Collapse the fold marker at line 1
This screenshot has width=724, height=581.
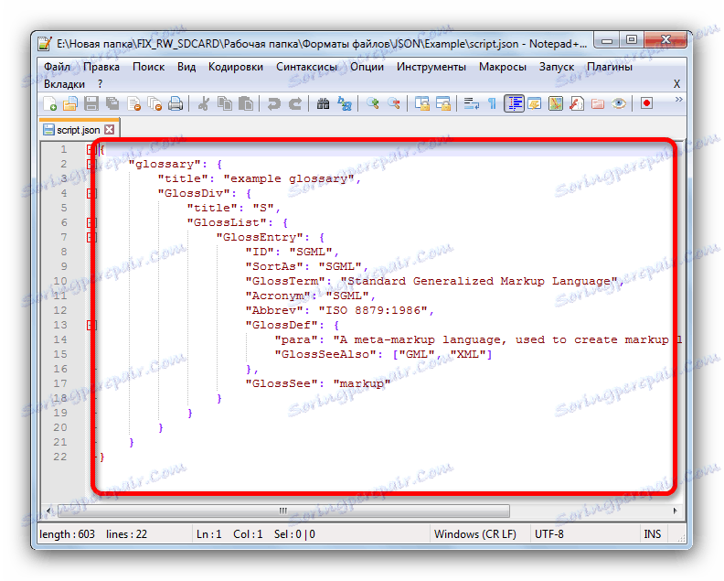point(91,149)
